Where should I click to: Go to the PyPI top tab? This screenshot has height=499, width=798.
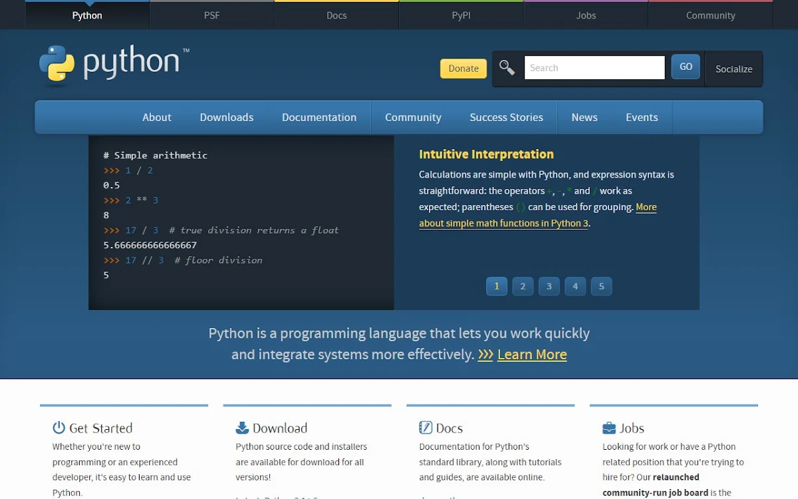point(461,15)
